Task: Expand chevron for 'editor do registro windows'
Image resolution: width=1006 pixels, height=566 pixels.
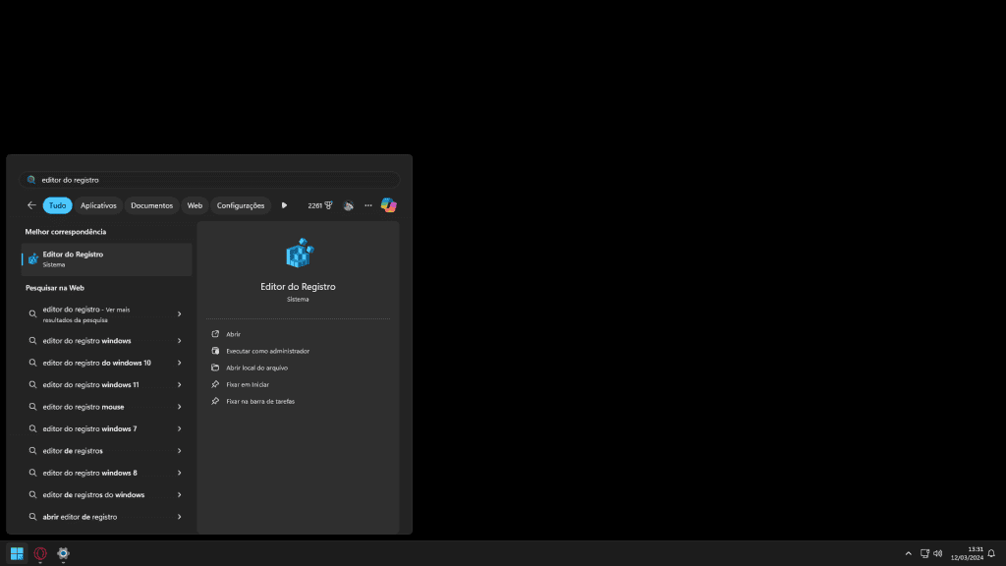Action: (x=180, y=341)
